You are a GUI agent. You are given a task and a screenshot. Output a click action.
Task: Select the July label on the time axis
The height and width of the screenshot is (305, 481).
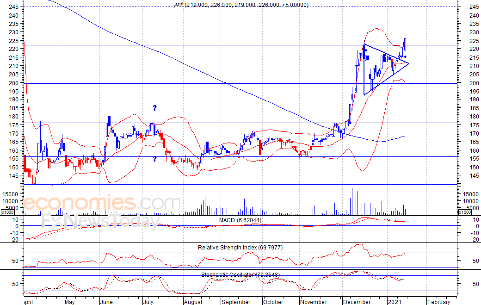click(x=148, y=302)
